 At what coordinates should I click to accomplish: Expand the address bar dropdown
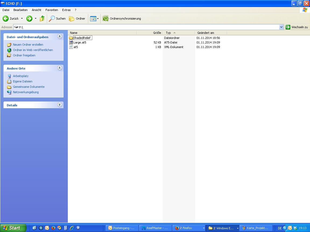coord(281,27)
